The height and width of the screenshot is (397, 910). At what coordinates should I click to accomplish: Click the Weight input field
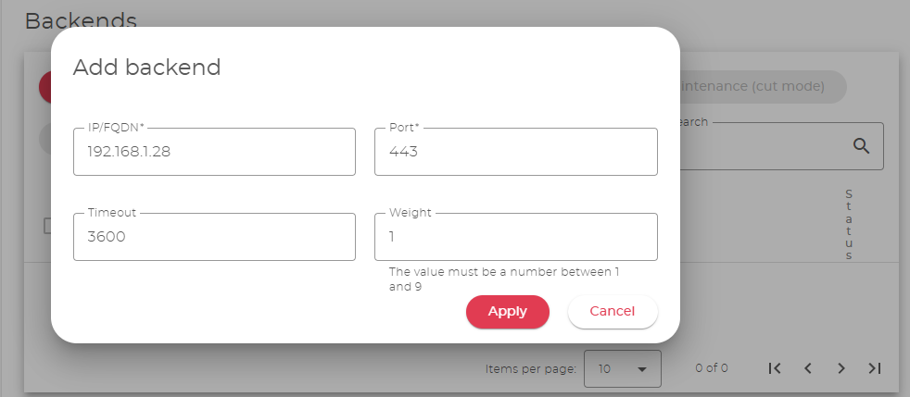point(515,238)
